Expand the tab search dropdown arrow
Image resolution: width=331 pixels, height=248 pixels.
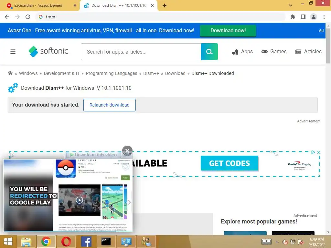click(291, 5)
